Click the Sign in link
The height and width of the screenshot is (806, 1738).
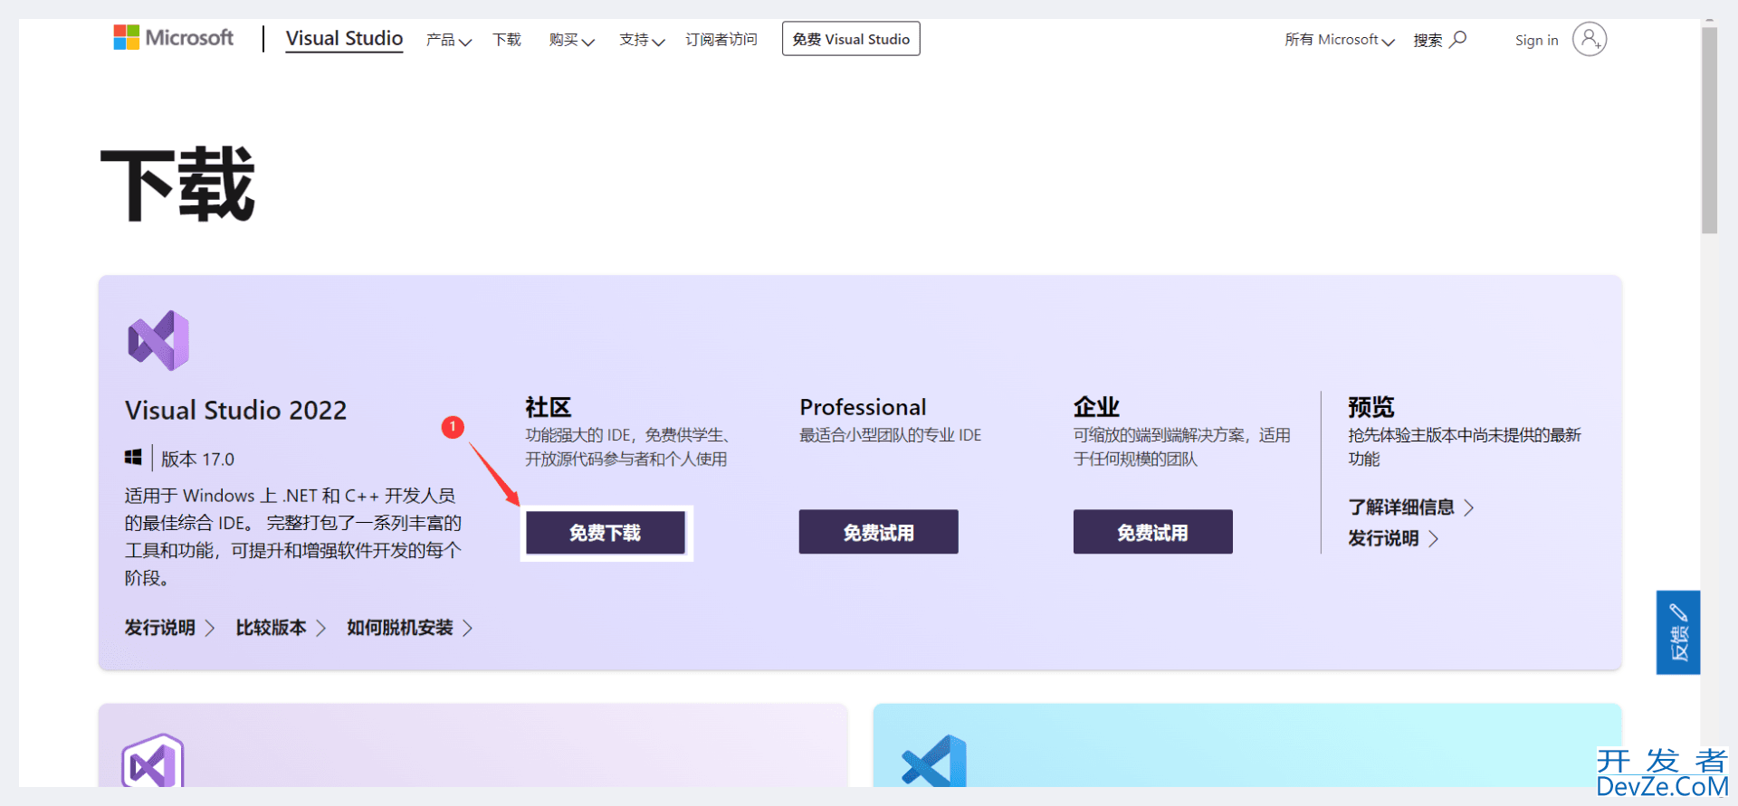[1537, 40]
